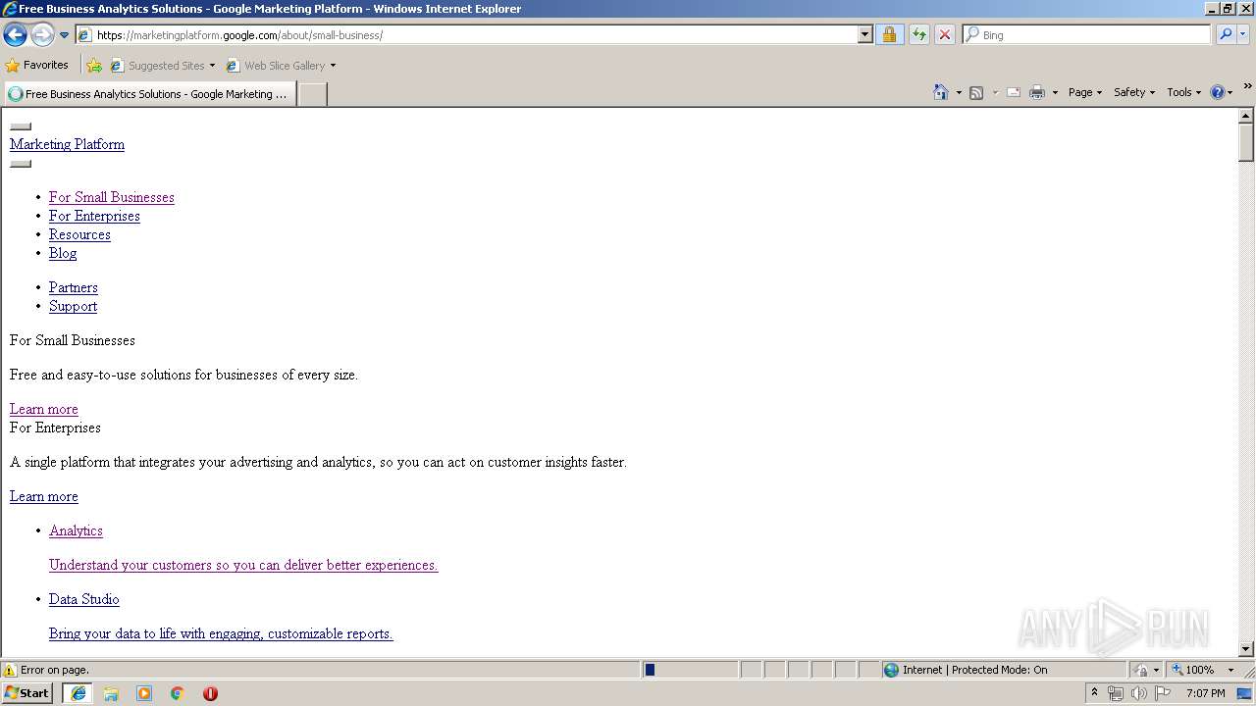Open Windows Explorer folder taskbar icon
This screenshot has height=706, width=1256.
(111, 693)
